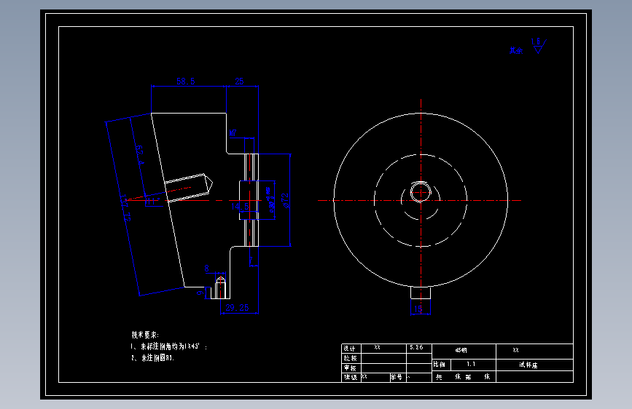Pick the 班级 cell

pyautogui.click(x=350, y=377)
